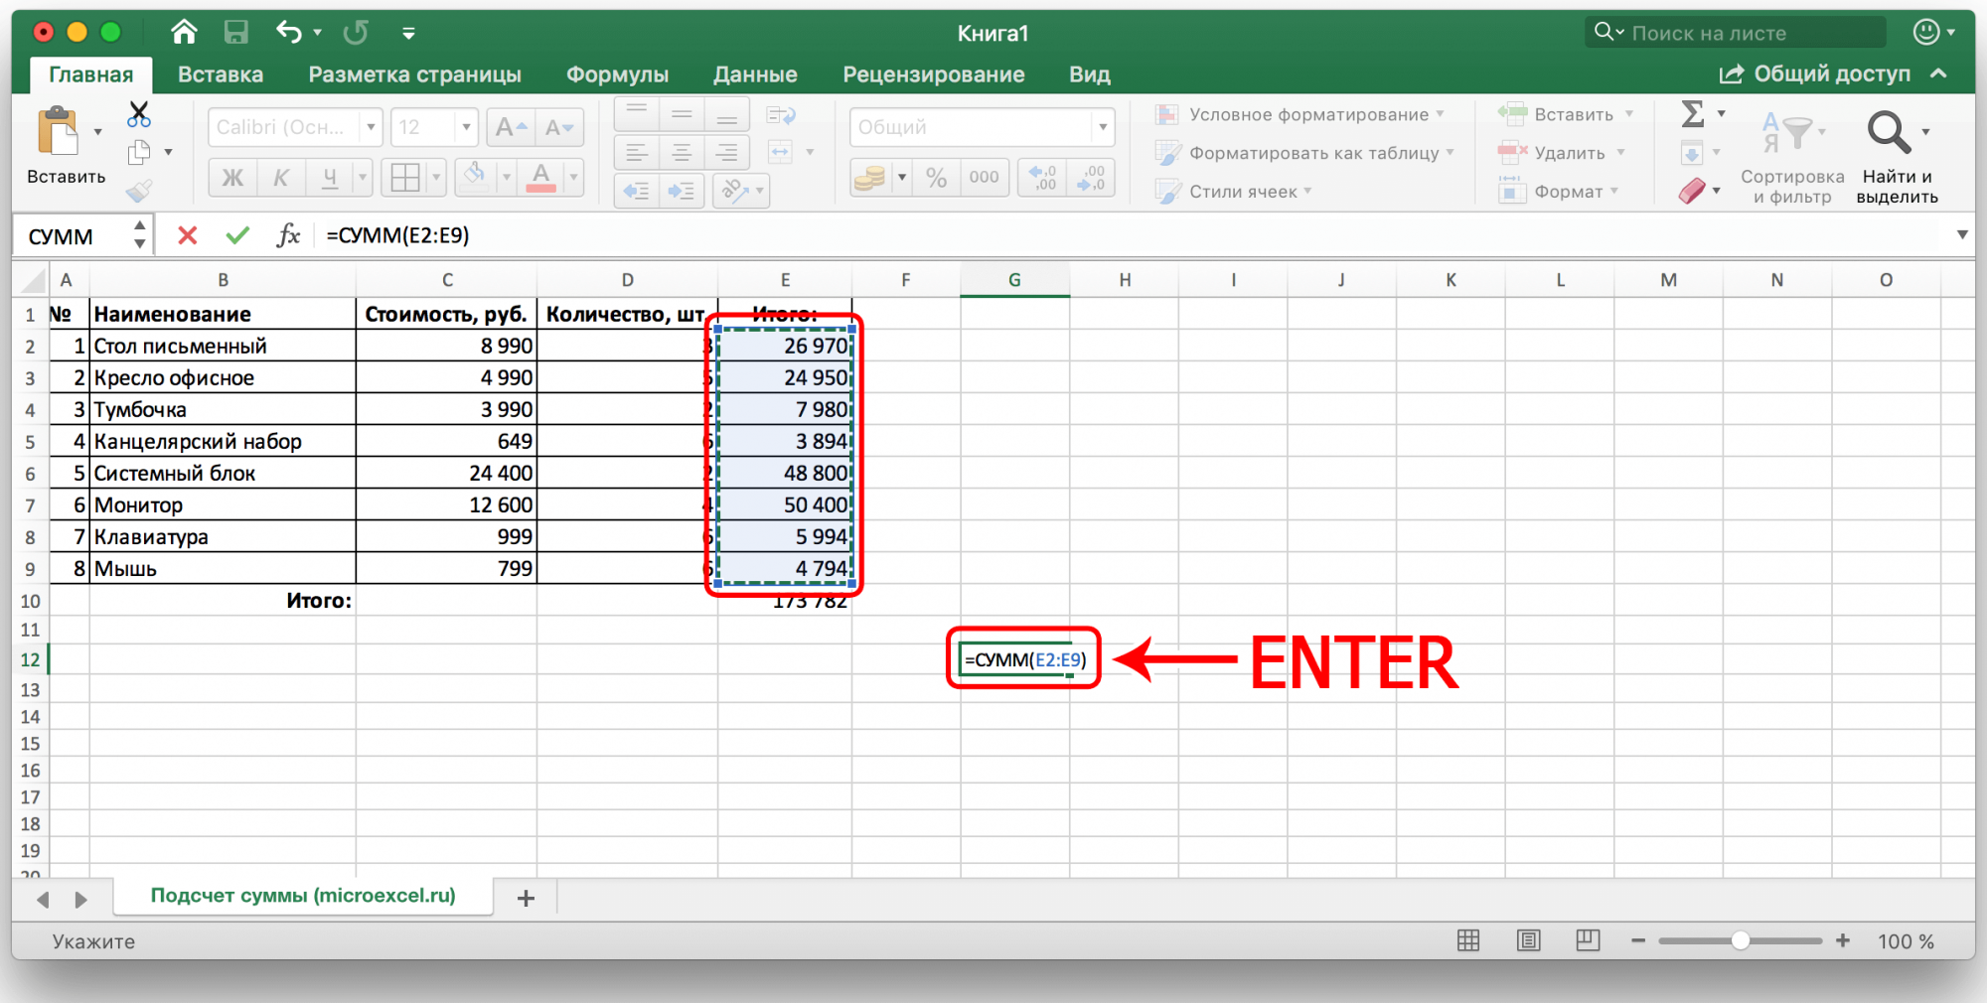Click Общий доступ share button
Image resolution: width=1987 pixels, height=1003 pixels.
coord(1815,73)
